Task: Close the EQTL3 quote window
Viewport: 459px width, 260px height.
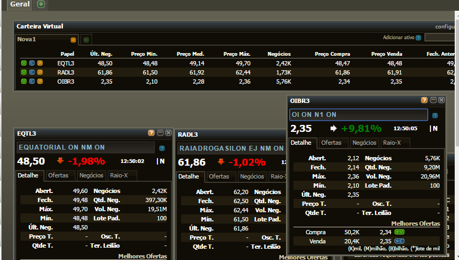Action: point(168,133)
